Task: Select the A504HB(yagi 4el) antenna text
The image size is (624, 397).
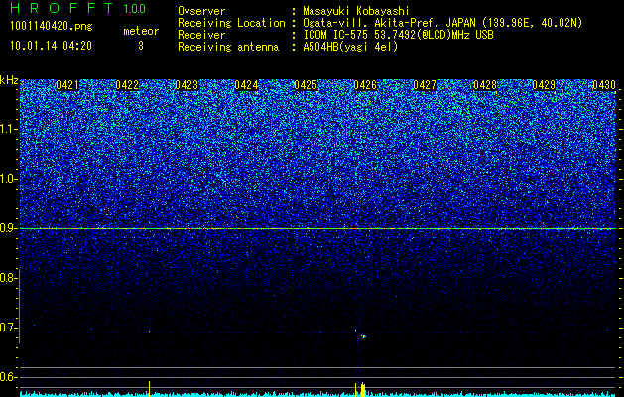Action: coord(350,47)
